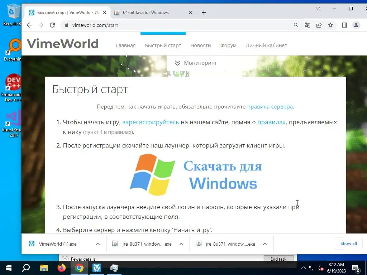Open the clock showing 8:12 AM
The image size is (367, 275).
336,268
